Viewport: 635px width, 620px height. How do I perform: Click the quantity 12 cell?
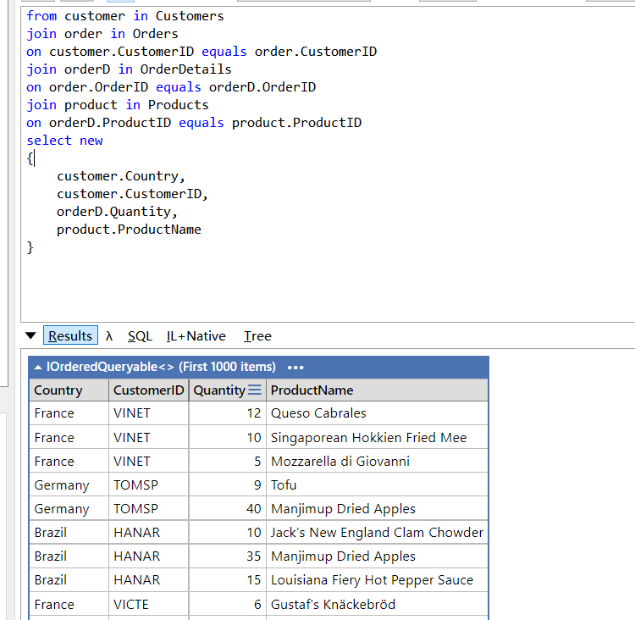click(228, 413)
